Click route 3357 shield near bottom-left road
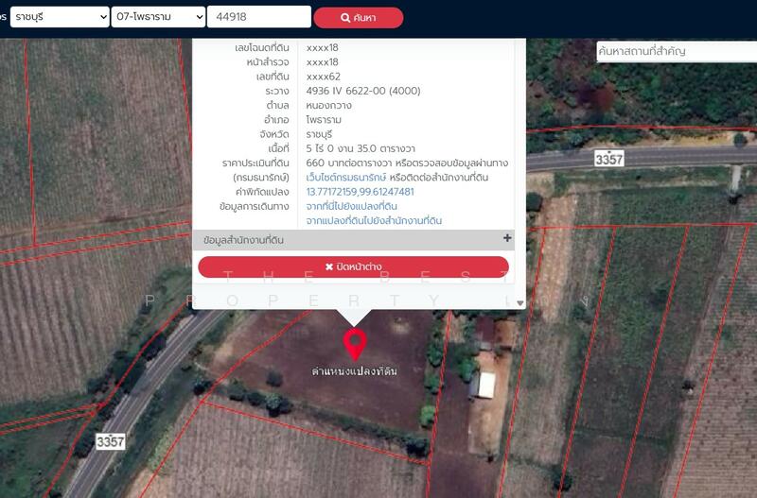Screen dimensions: 757x498 tap(111, 441)
